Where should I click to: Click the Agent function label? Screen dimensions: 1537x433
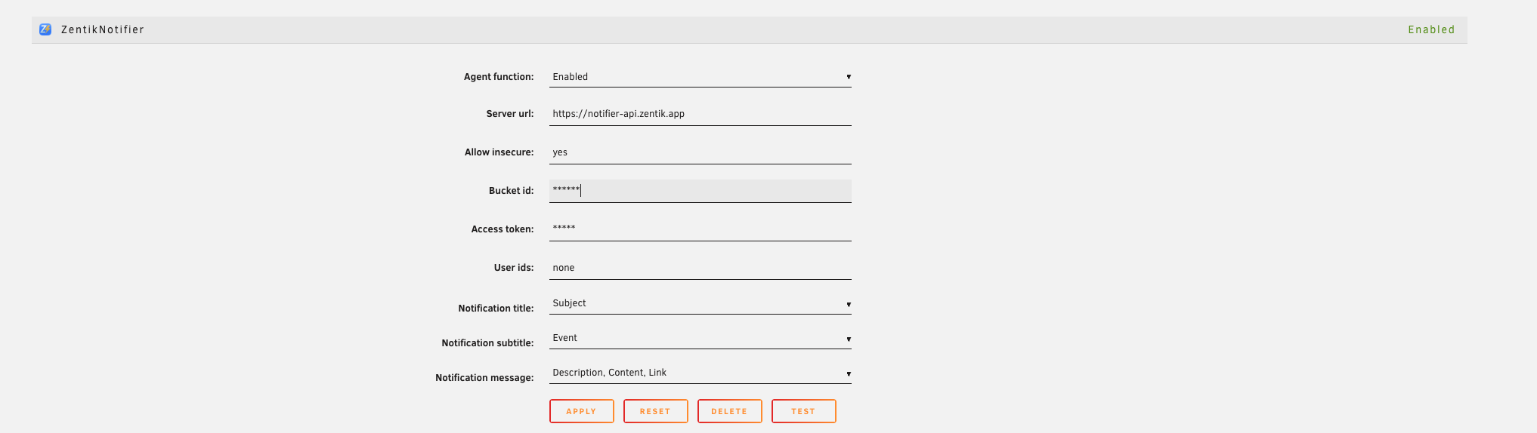pyautogui.click(x=498, y=77)
